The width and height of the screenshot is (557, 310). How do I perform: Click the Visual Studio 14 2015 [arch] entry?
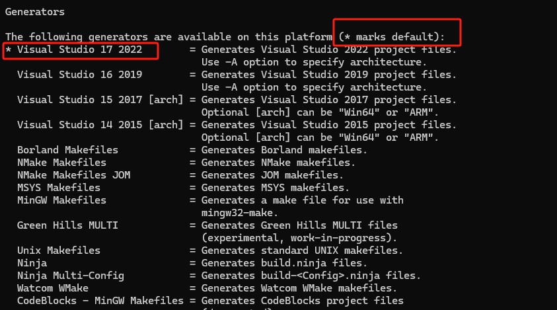tap(99, 125)
